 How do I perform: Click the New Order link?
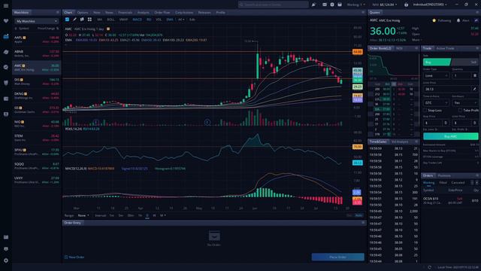(x=74, y=257)
